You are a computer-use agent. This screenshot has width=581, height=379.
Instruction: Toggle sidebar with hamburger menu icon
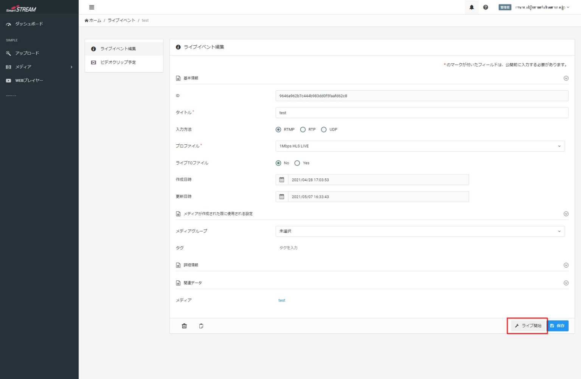coord(92,7)
